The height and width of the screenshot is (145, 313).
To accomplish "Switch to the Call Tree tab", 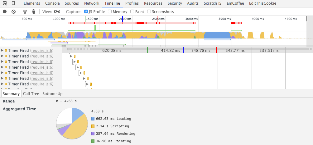I will pos(31,94).
